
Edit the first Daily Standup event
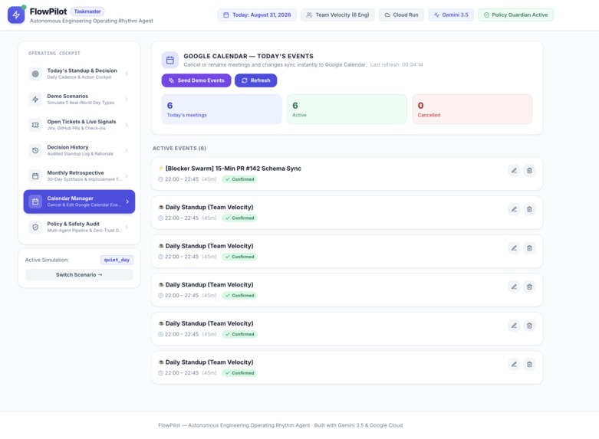(514, 209)
